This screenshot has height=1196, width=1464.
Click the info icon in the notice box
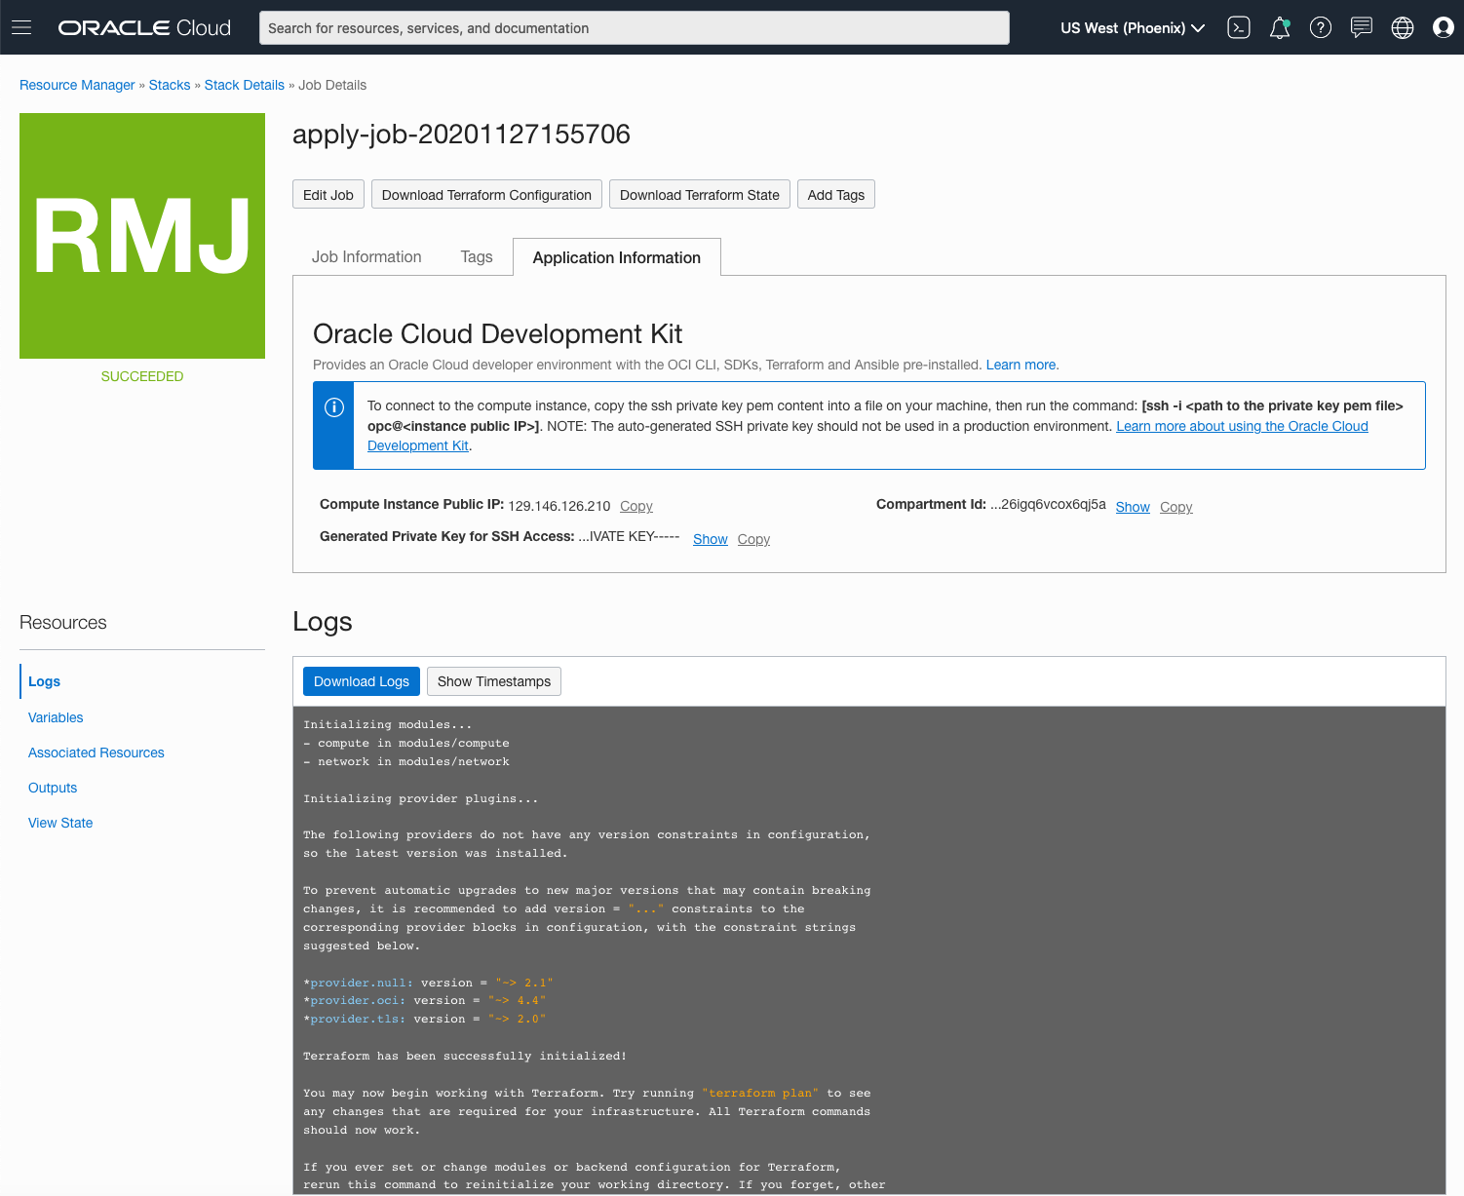(x=333, y=407)
